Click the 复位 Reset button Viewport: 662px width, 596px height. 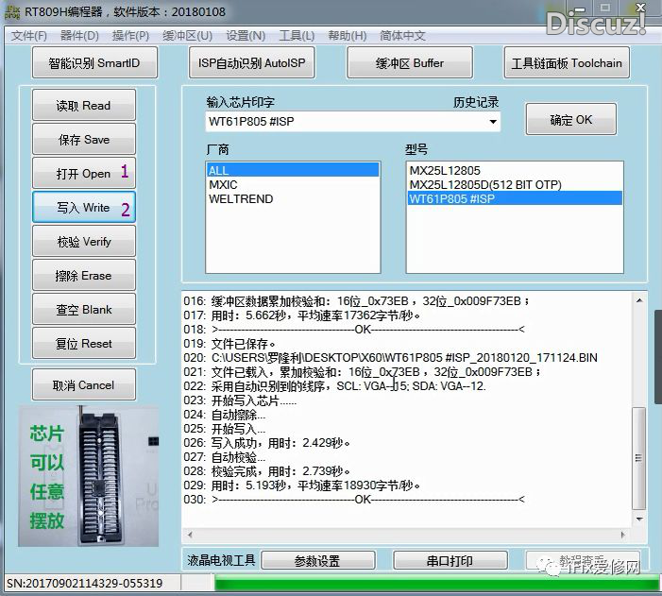pos(84,344)
